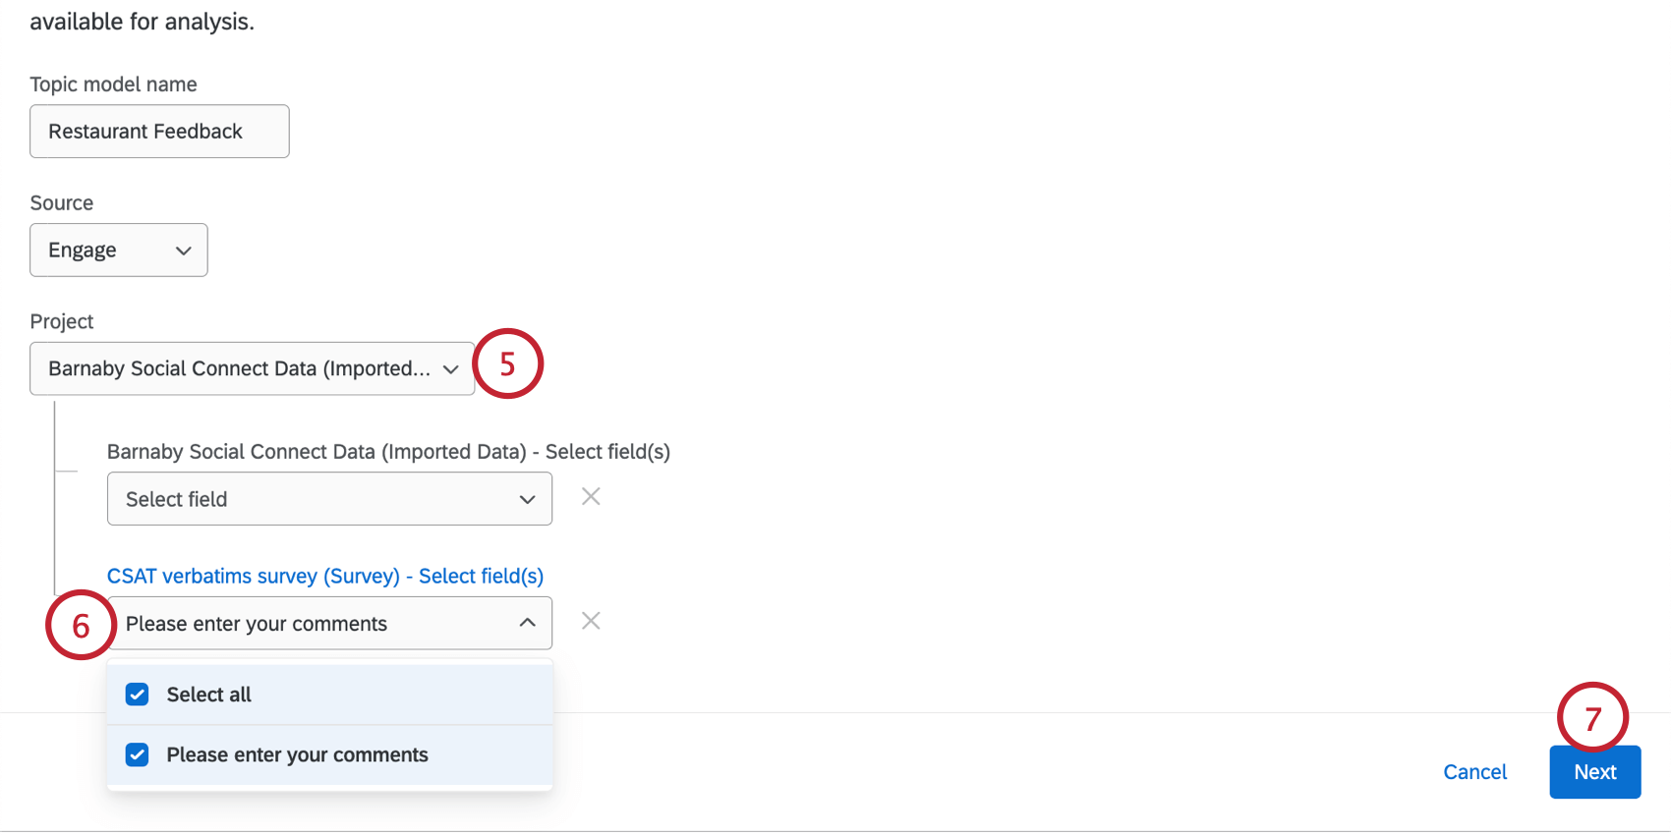The width and height of the screenshot is (1671, 835).
Task: Choose the Please enter your comments list option
Action: (x=297, y=754)
